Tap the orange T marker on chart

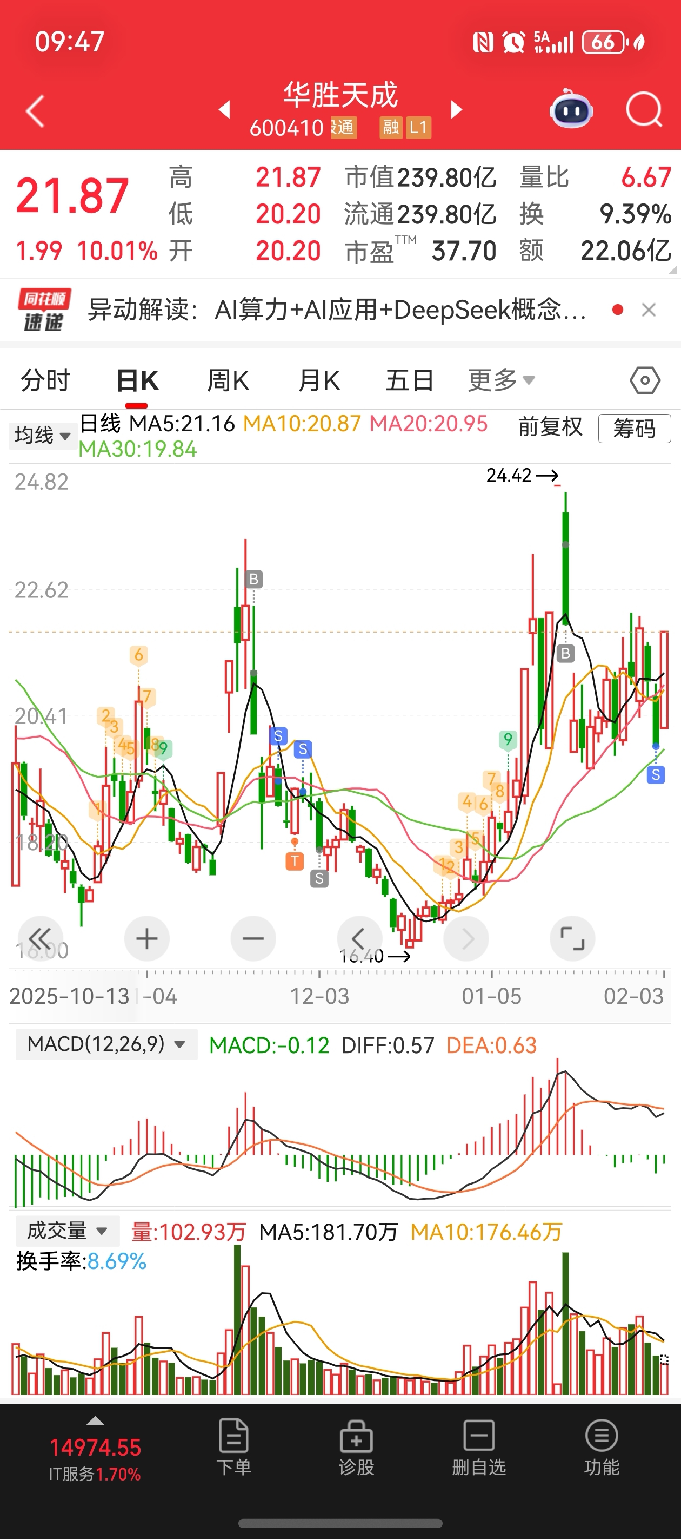294,861
